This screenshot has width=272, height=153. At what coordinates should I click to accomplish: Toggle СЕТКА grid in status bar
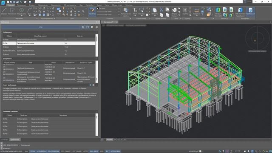coord(32,151)
